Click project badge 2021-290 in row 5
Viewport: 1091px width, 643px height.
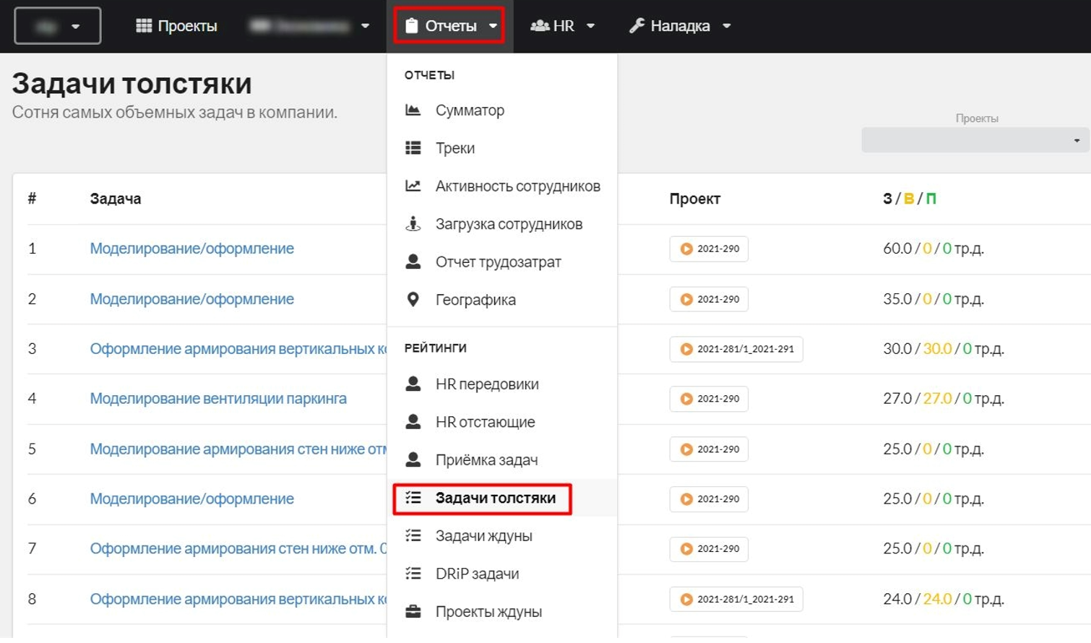(x=709, y=449)
